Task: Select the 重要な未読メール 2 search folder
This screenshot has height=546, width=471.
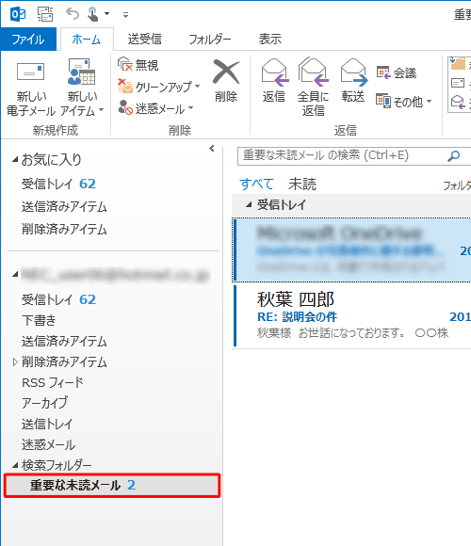Action: tap(112, 485)
